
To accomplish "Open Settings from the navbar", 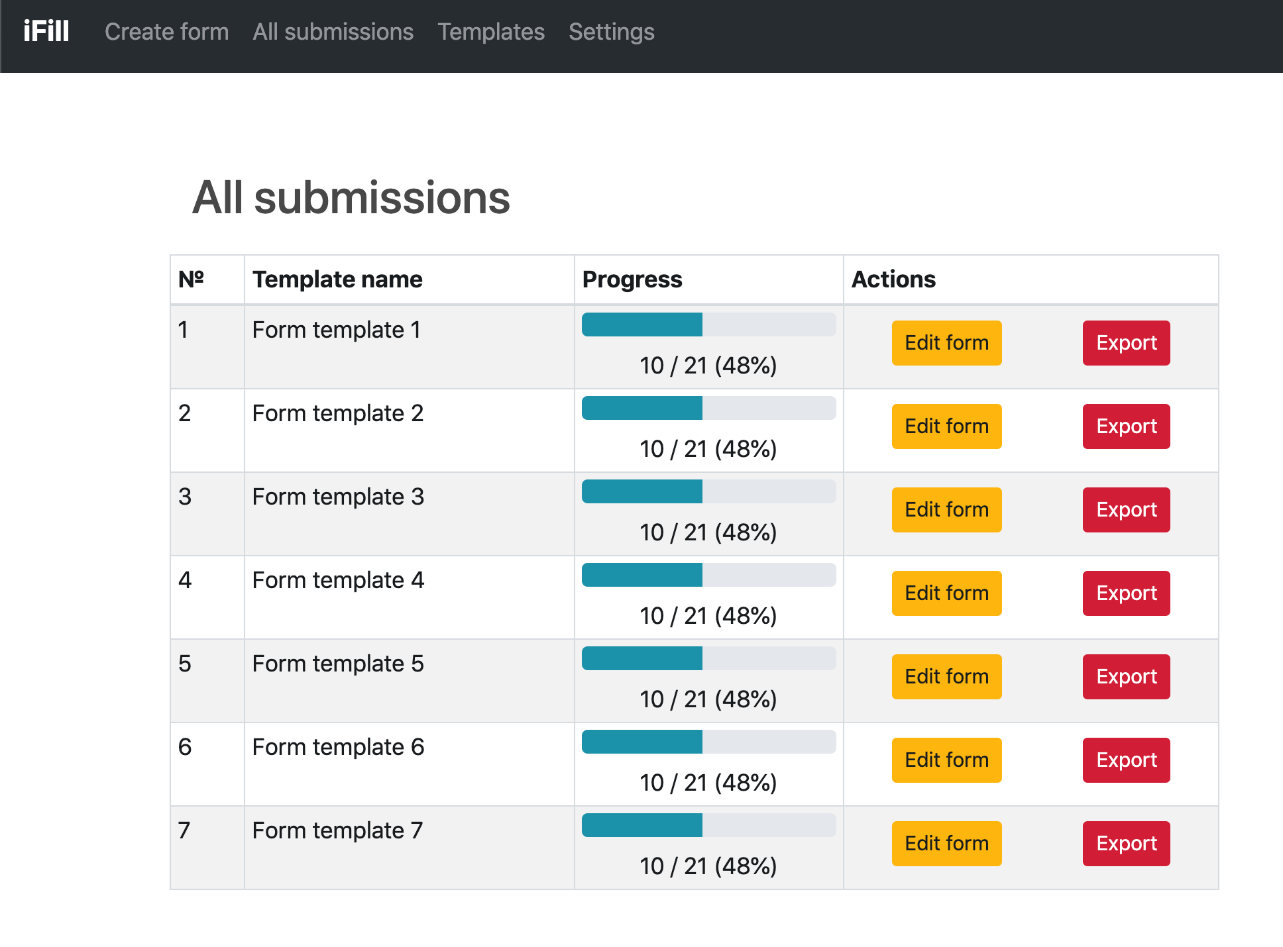I will click(611, 32).
